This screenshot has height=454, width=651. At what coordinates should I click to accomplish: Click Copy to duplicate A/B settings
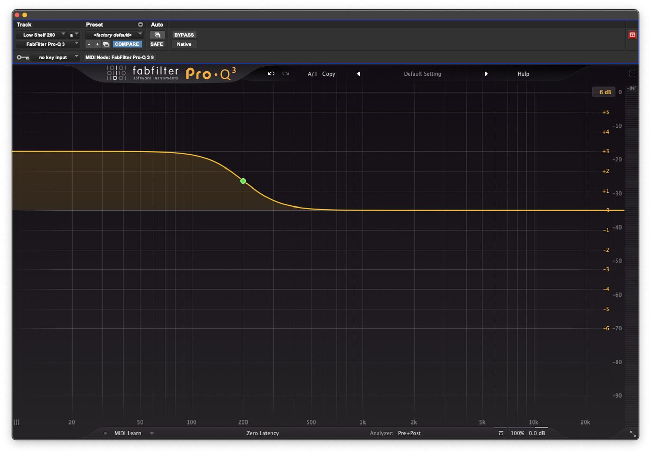point(328,74)
